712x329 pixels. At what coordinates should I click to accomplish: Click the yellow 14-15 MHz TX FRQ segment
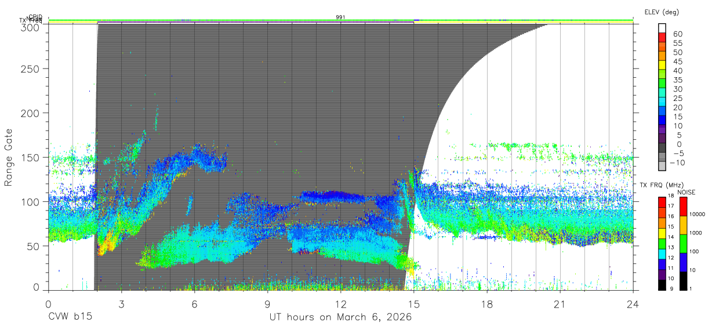(662, 232)
